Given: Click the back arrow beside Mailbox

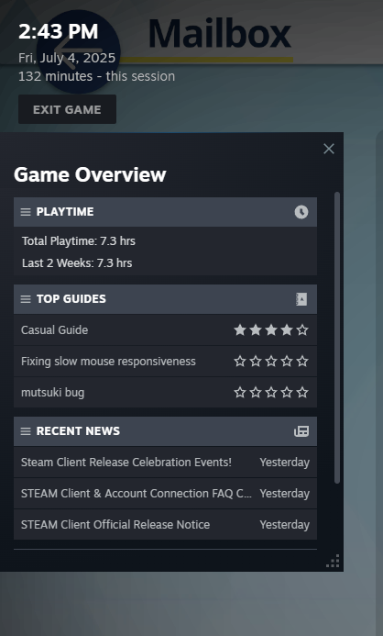Looking at the screenshot, I should [78, 52].
